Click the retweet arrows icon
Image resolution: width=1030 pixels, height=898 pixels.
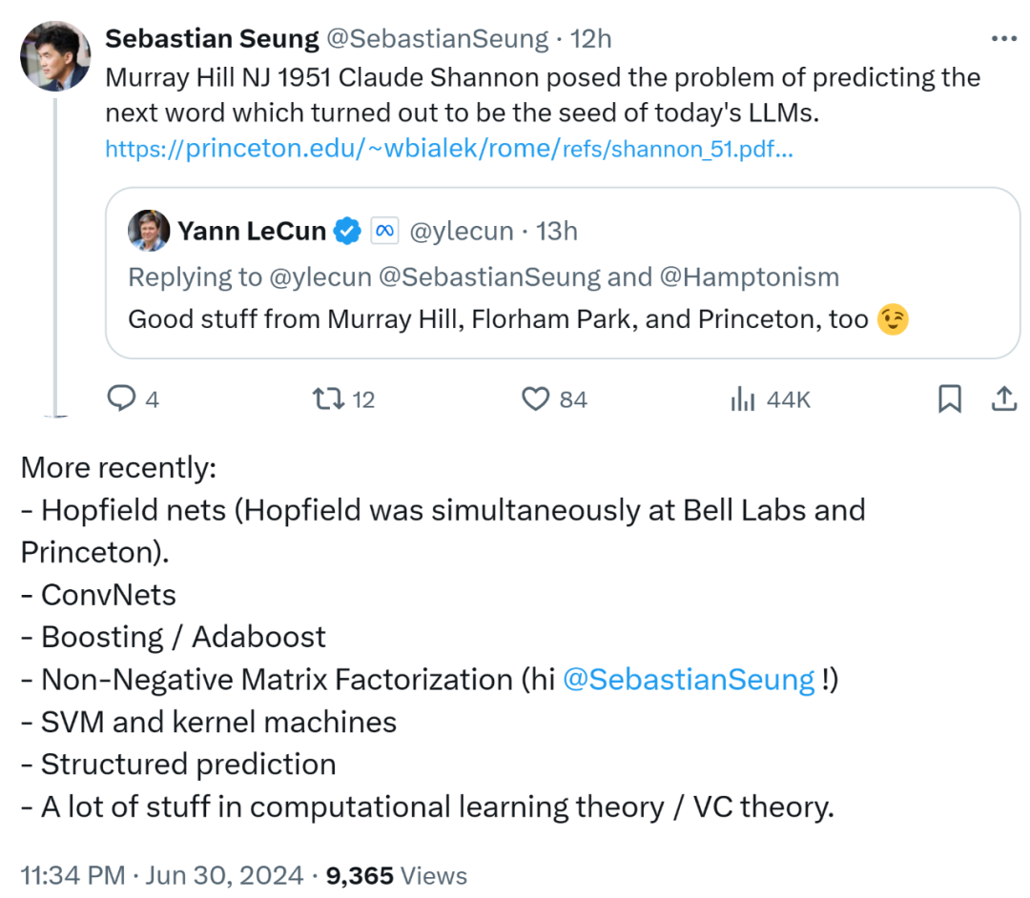329,398
